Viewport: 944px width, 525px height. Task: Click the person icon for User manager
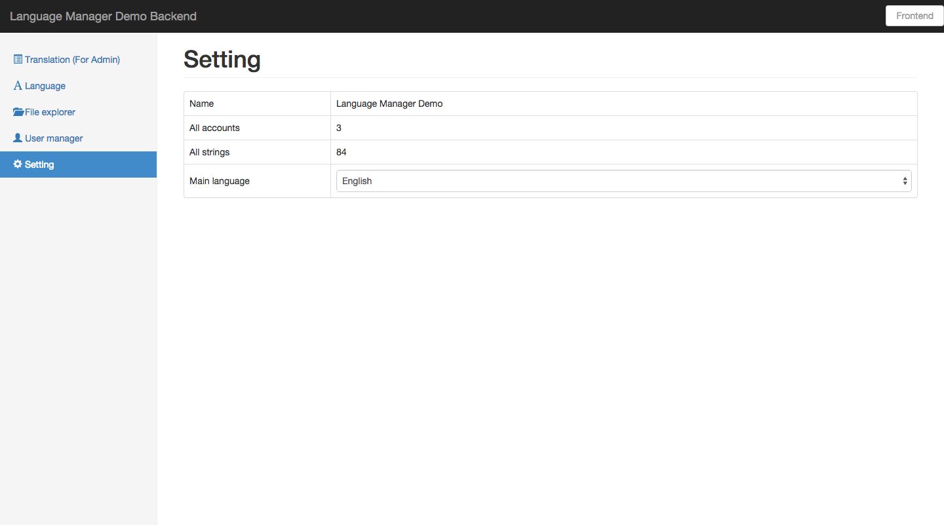coord(18,138)
